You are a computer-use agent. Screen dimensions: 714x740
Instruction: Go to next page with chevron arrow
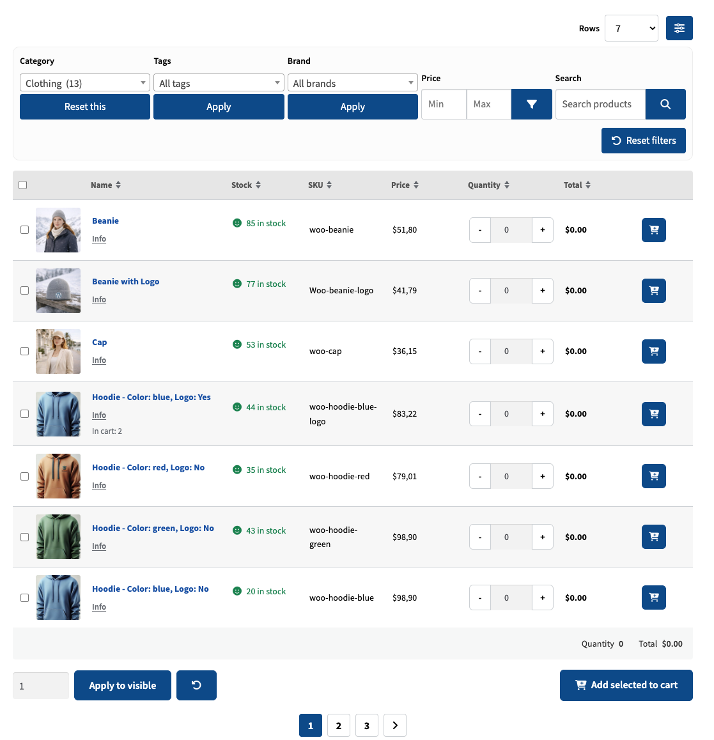tap(395, 725)
